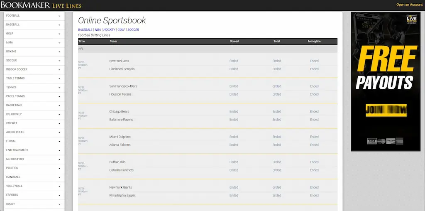This screenshot has width=425, height=211.
Task: Select the Philadelphia Eagles team
Action: (x=122, y=196)
